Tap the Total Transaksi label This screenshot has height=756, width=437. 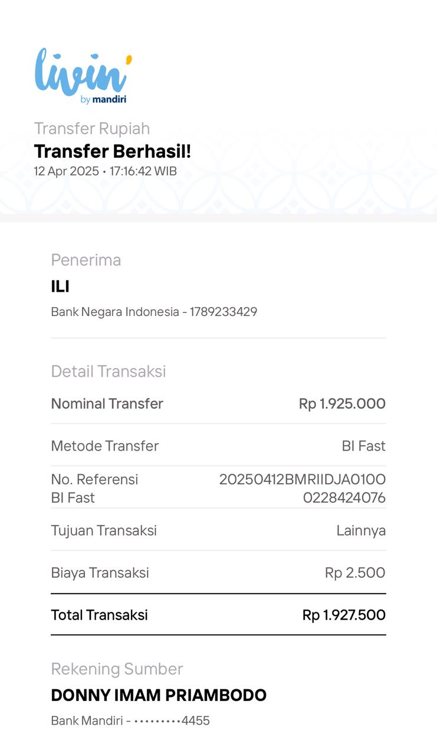99,615
